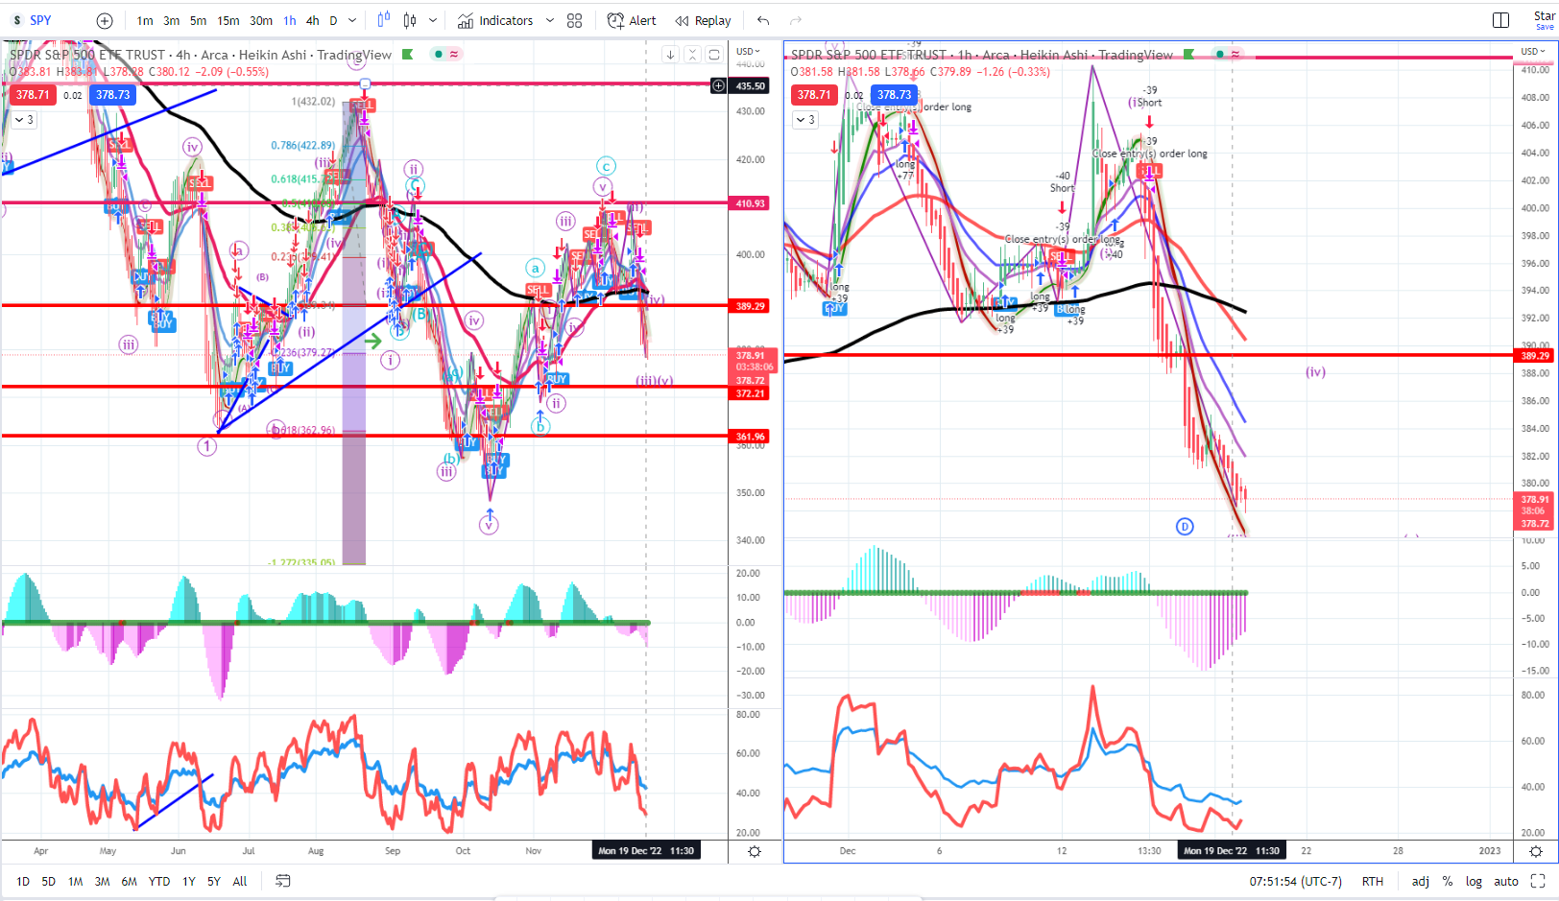Screen dimensions: 1559x901
Task: Set date range to 1Y
Action: (189, 881)
